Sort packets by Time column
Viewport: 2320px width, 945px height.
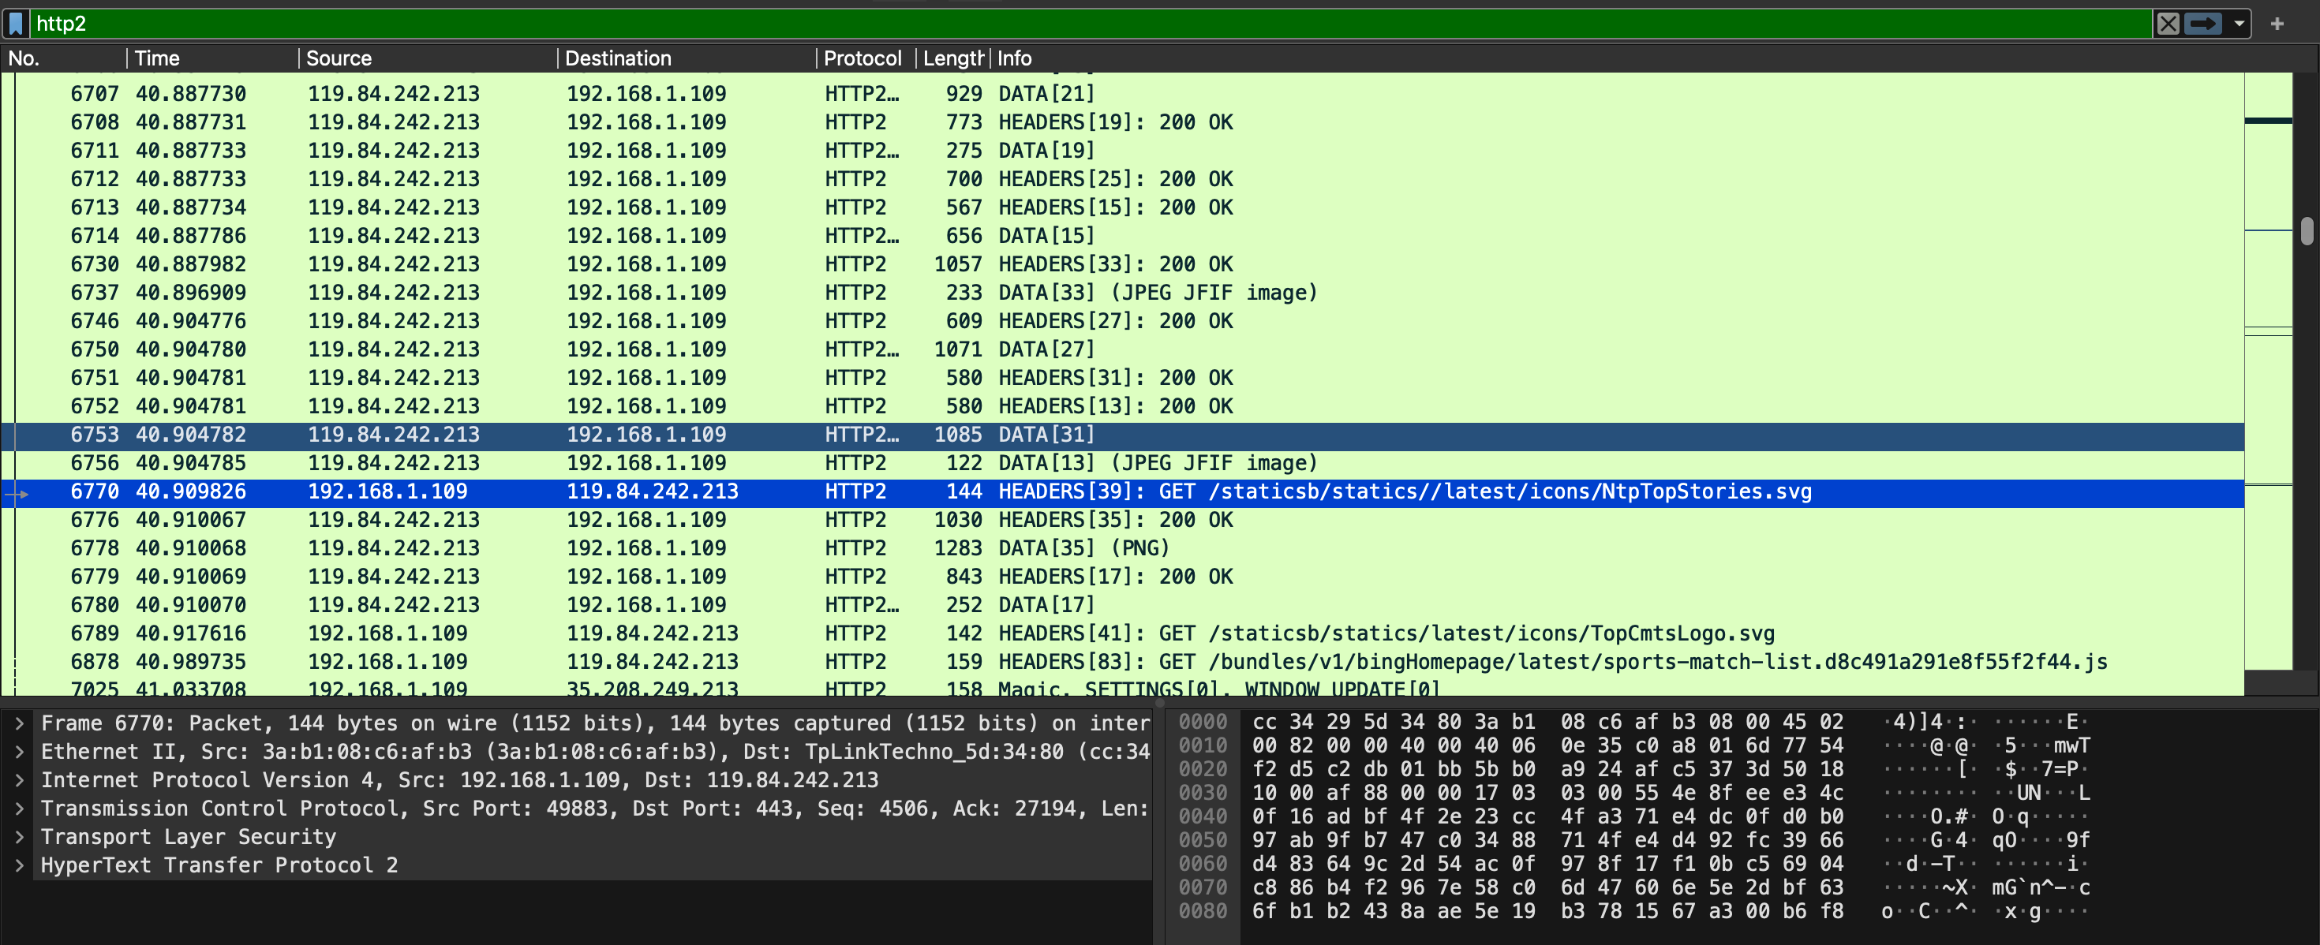[212, 58]
